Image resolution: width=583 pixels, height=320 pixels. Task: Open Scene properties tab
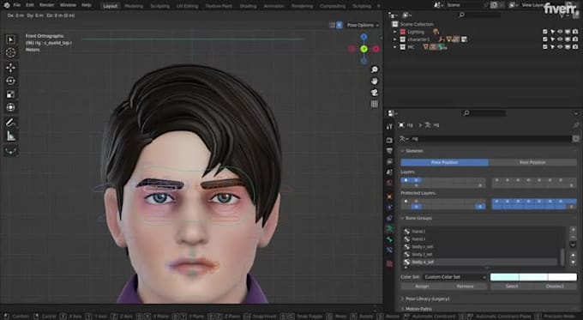[389, 172]
